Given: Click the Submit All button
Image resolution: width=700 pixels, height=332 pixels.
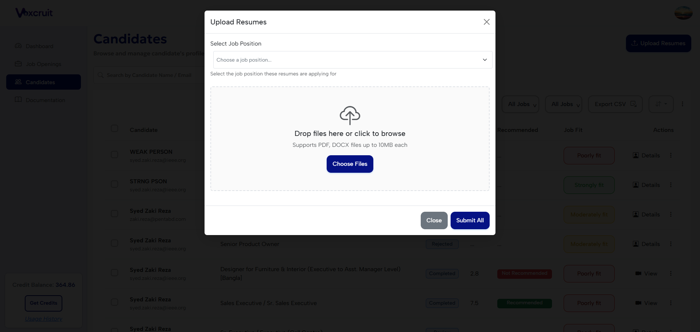Looking at the screenshot, I should (x=470, y=220).
